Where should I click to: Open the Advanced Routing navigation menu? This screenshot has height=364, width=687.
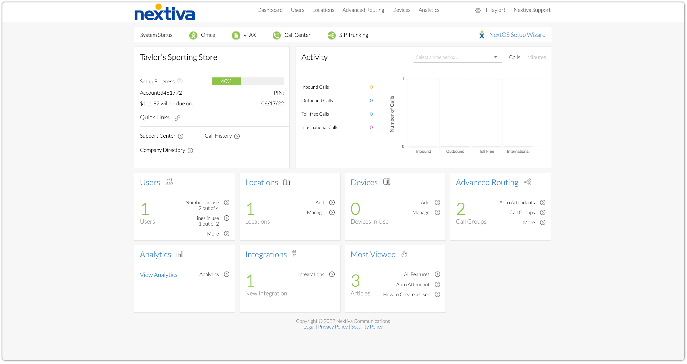click(x=363, y=10)
